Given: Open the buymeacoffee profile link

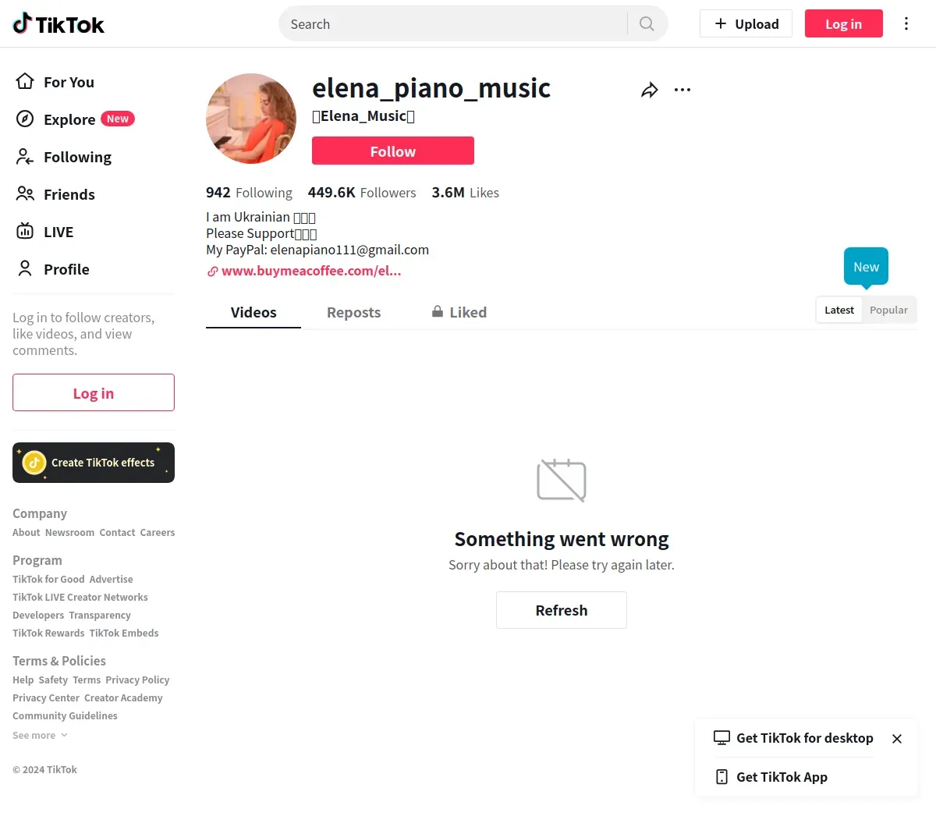Looking at the screenshot, I should 310,271.
